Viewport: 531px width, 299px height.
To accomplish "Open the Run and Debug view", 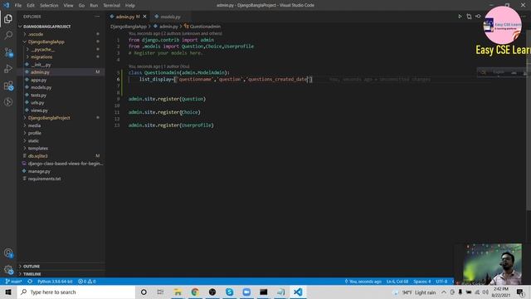I will [x=8, y=68].
